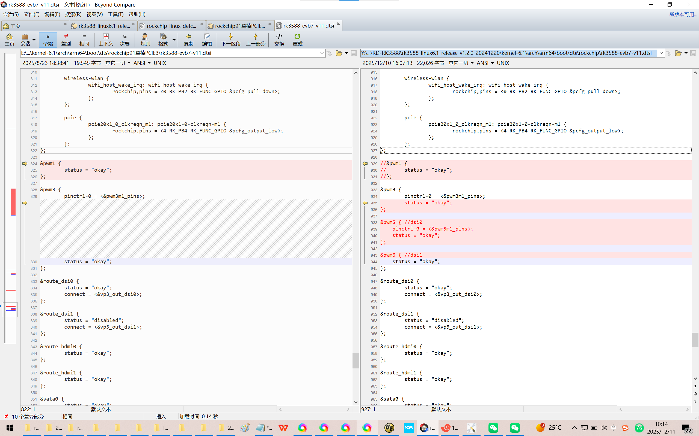The width and height of the screenshot is (699, 436).
Task: Click the large red block in the difference overview
Action: [x=13, y=202]
